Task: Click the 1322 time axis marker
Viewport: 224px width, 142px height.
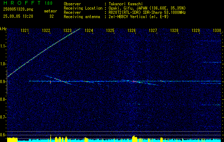Action: coord(46,30)
